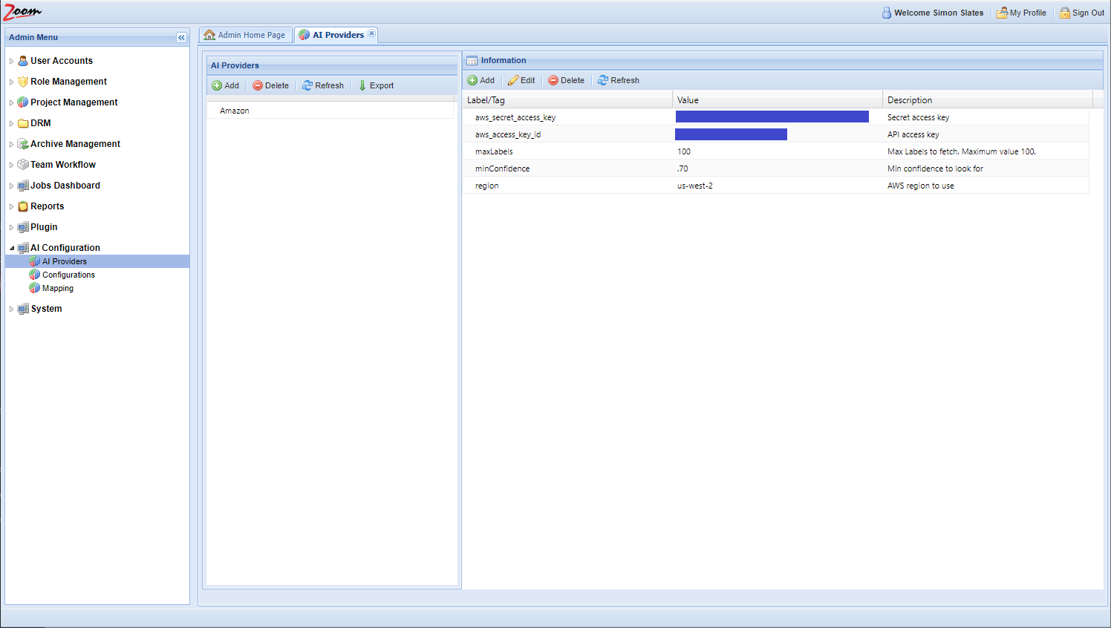Refresh the AI Providers list
The image size is (1111, 628).
coord(322,85)
